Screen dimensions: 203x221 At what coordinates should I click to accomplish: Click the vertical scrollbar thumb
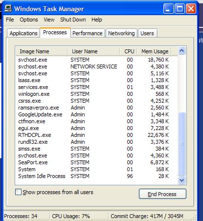[181, 144]
